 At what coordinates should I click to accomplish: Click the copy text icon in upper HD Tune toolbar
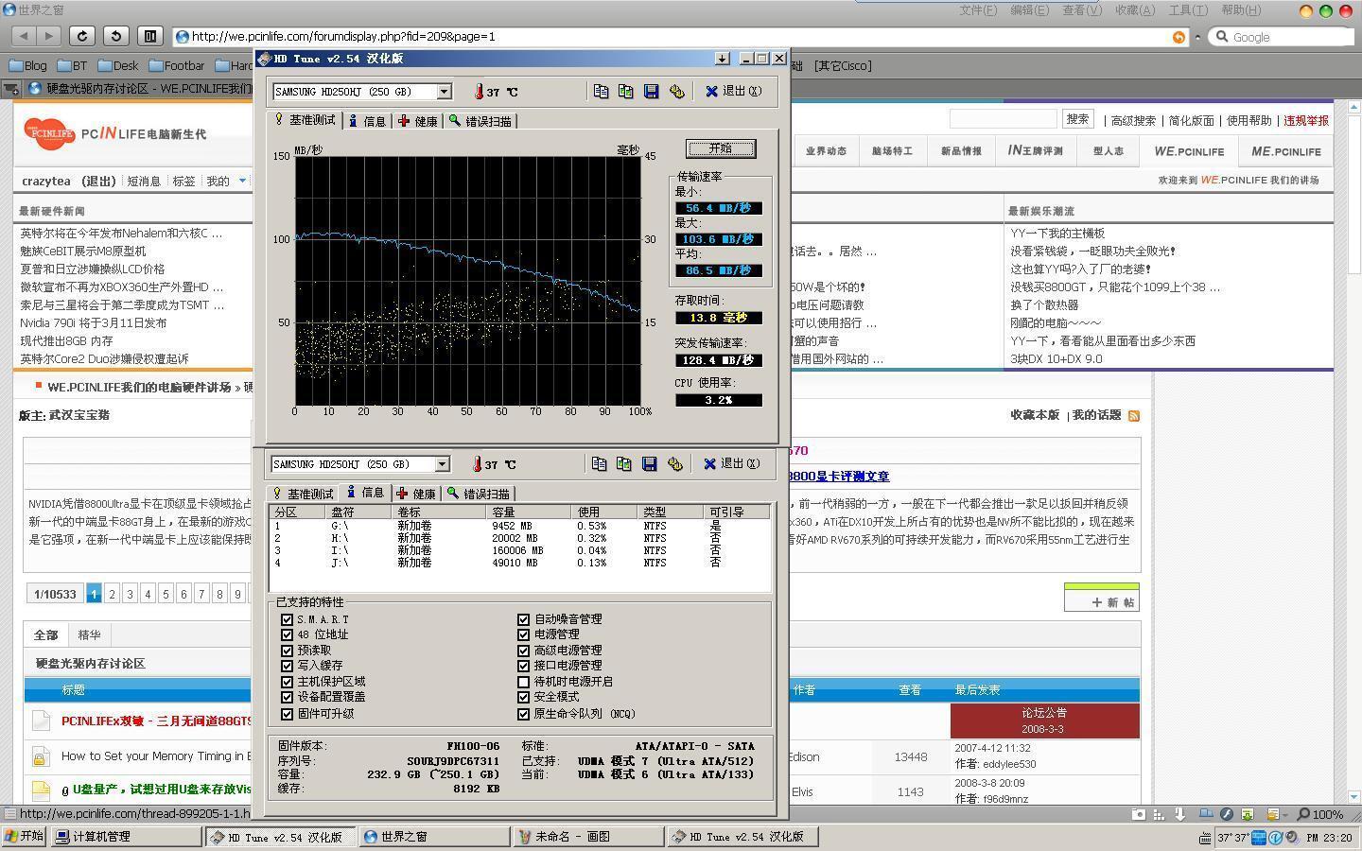tap(601, 92)
